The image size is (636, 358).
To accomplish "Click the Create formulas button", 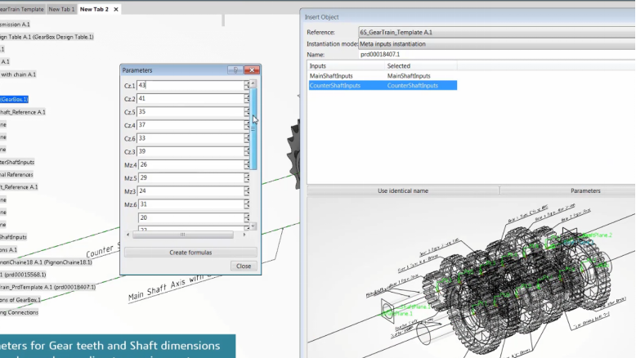I will pos(190,253).
